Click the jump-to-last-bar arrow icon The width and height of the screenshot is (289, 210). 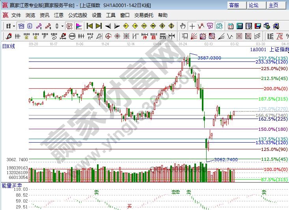(98, 26)
